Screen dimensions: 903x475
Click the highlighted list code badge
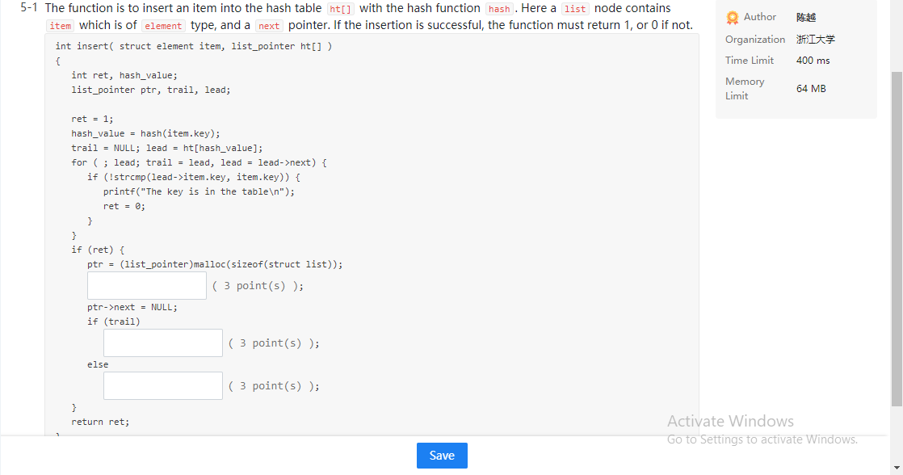click(x=575, y=9)
